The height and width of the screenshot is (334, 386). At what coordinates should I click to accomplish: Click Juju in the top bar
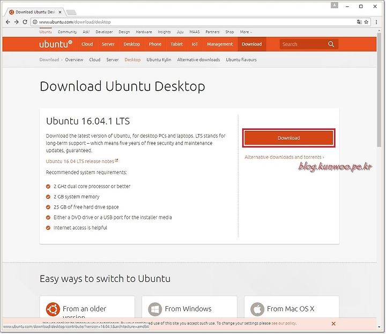pos(180,32)
